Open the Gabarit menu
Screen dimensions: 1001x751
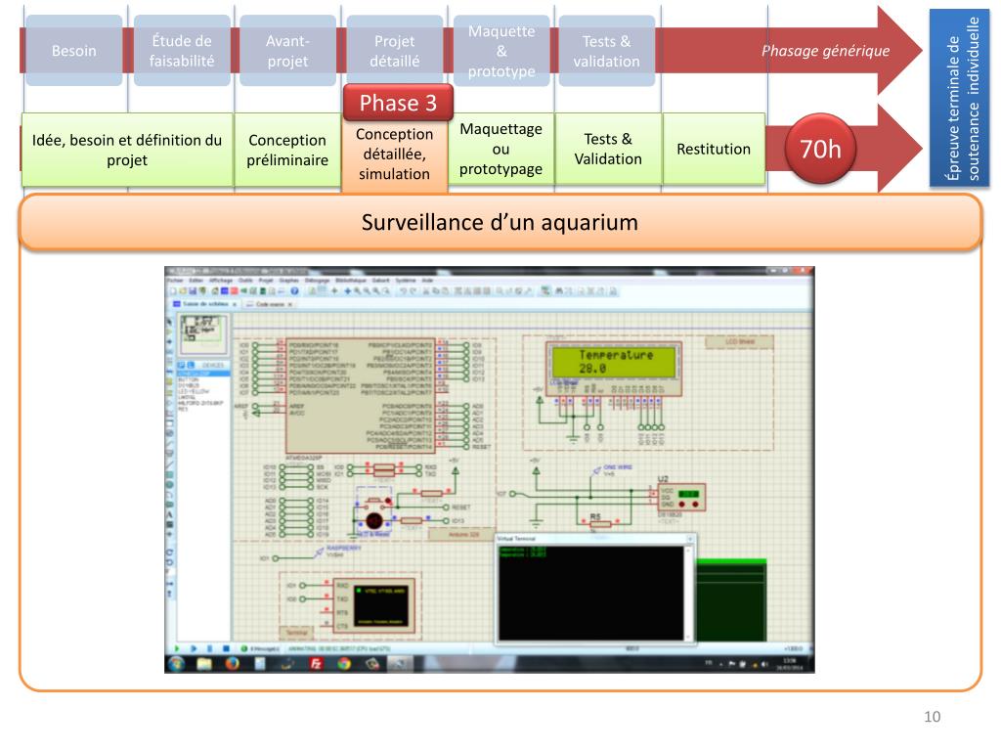380,281
